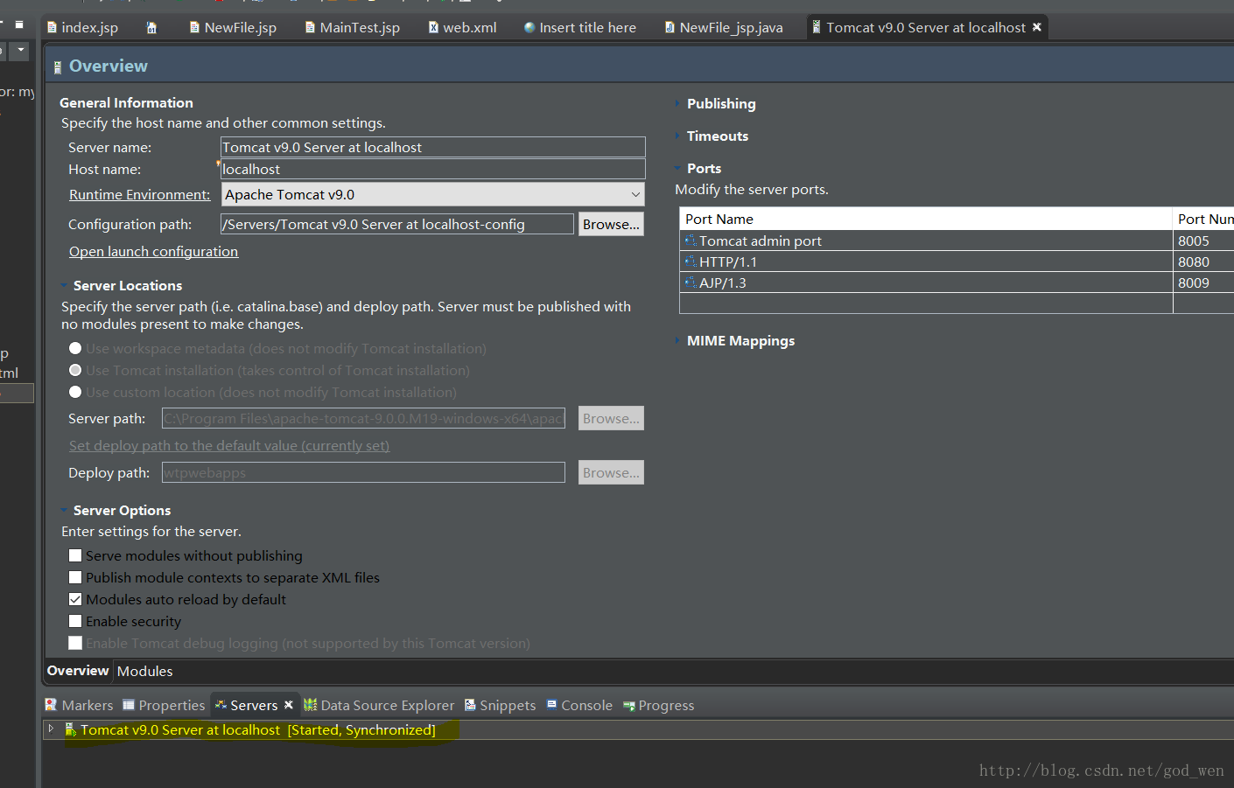
Task: Select 'Use custom location' radio option
Action: click(75, 392)
